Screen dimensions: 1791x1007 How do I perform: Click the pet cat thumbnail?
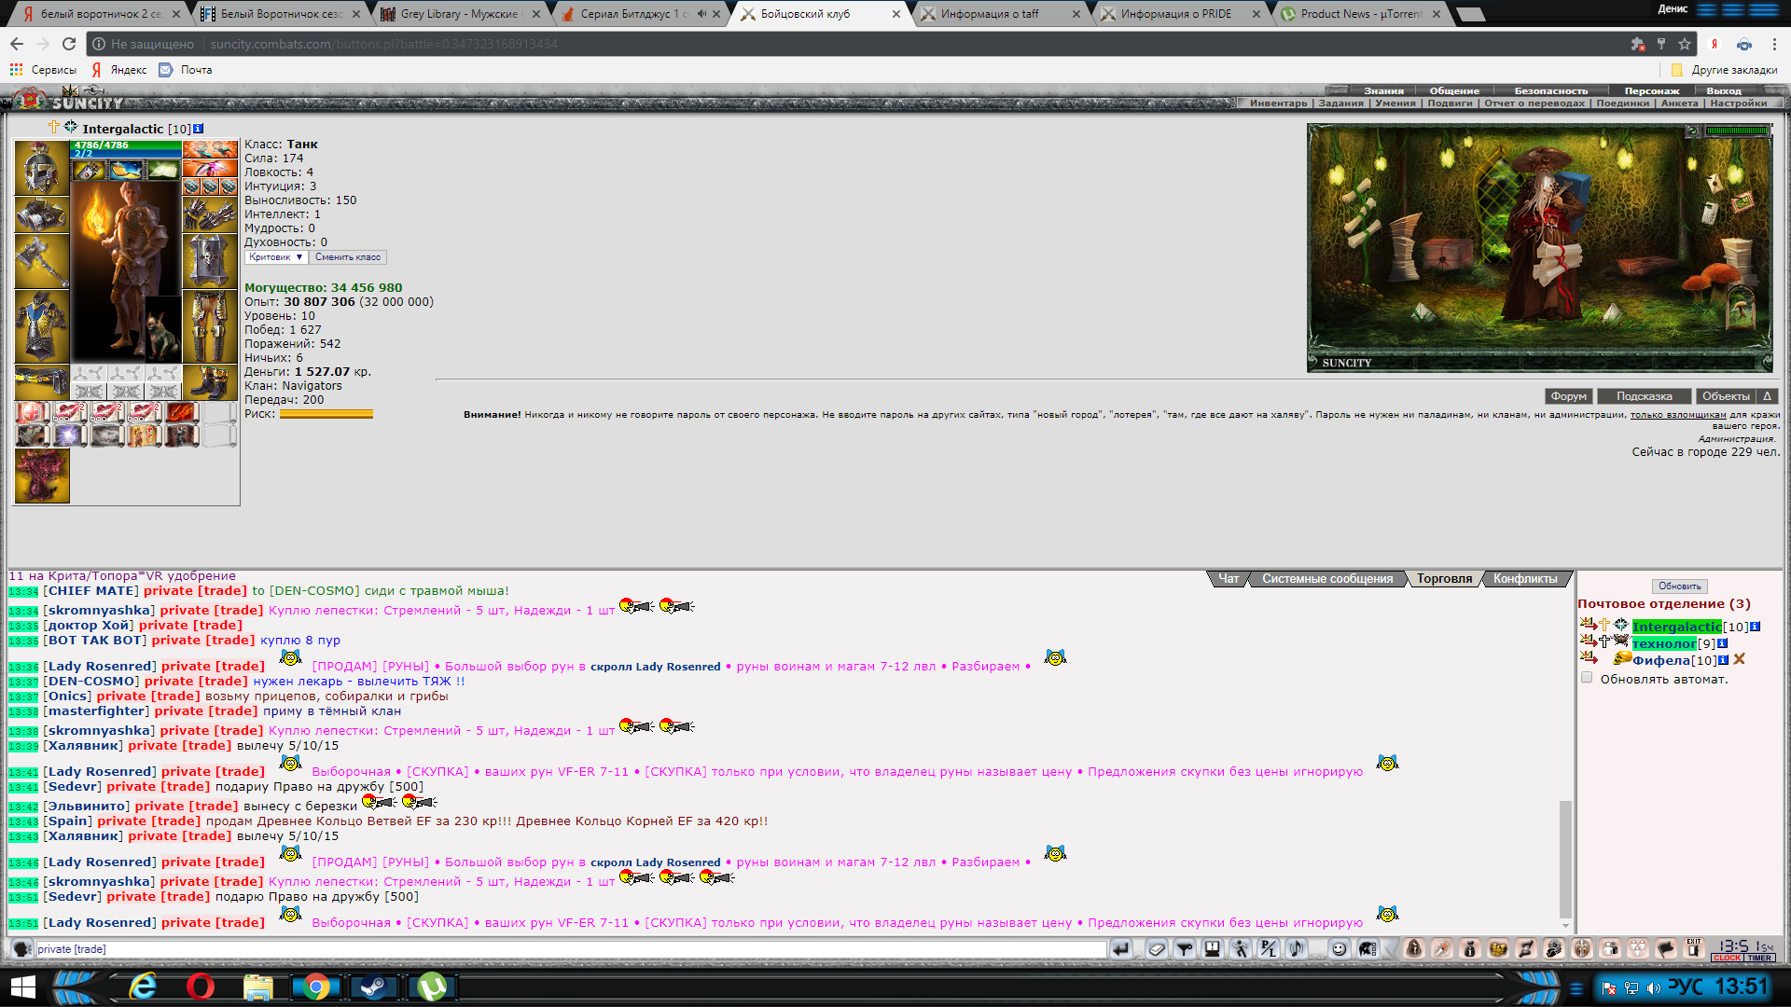click(x=162, y=329)
